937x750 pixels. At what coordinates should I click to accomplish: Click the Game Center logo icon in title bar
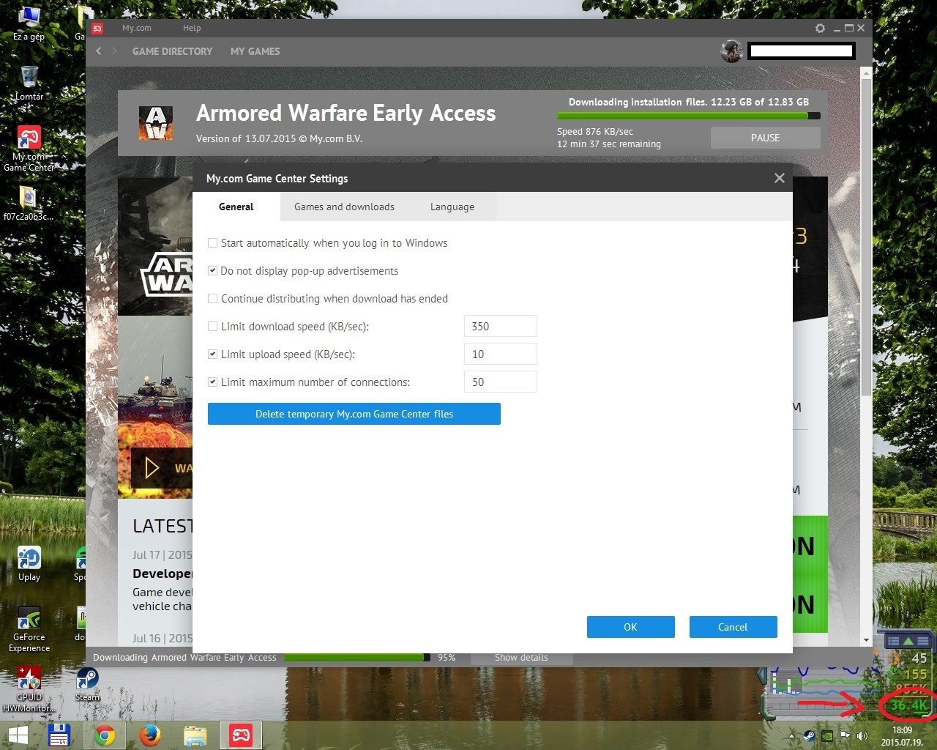point(97,28)
